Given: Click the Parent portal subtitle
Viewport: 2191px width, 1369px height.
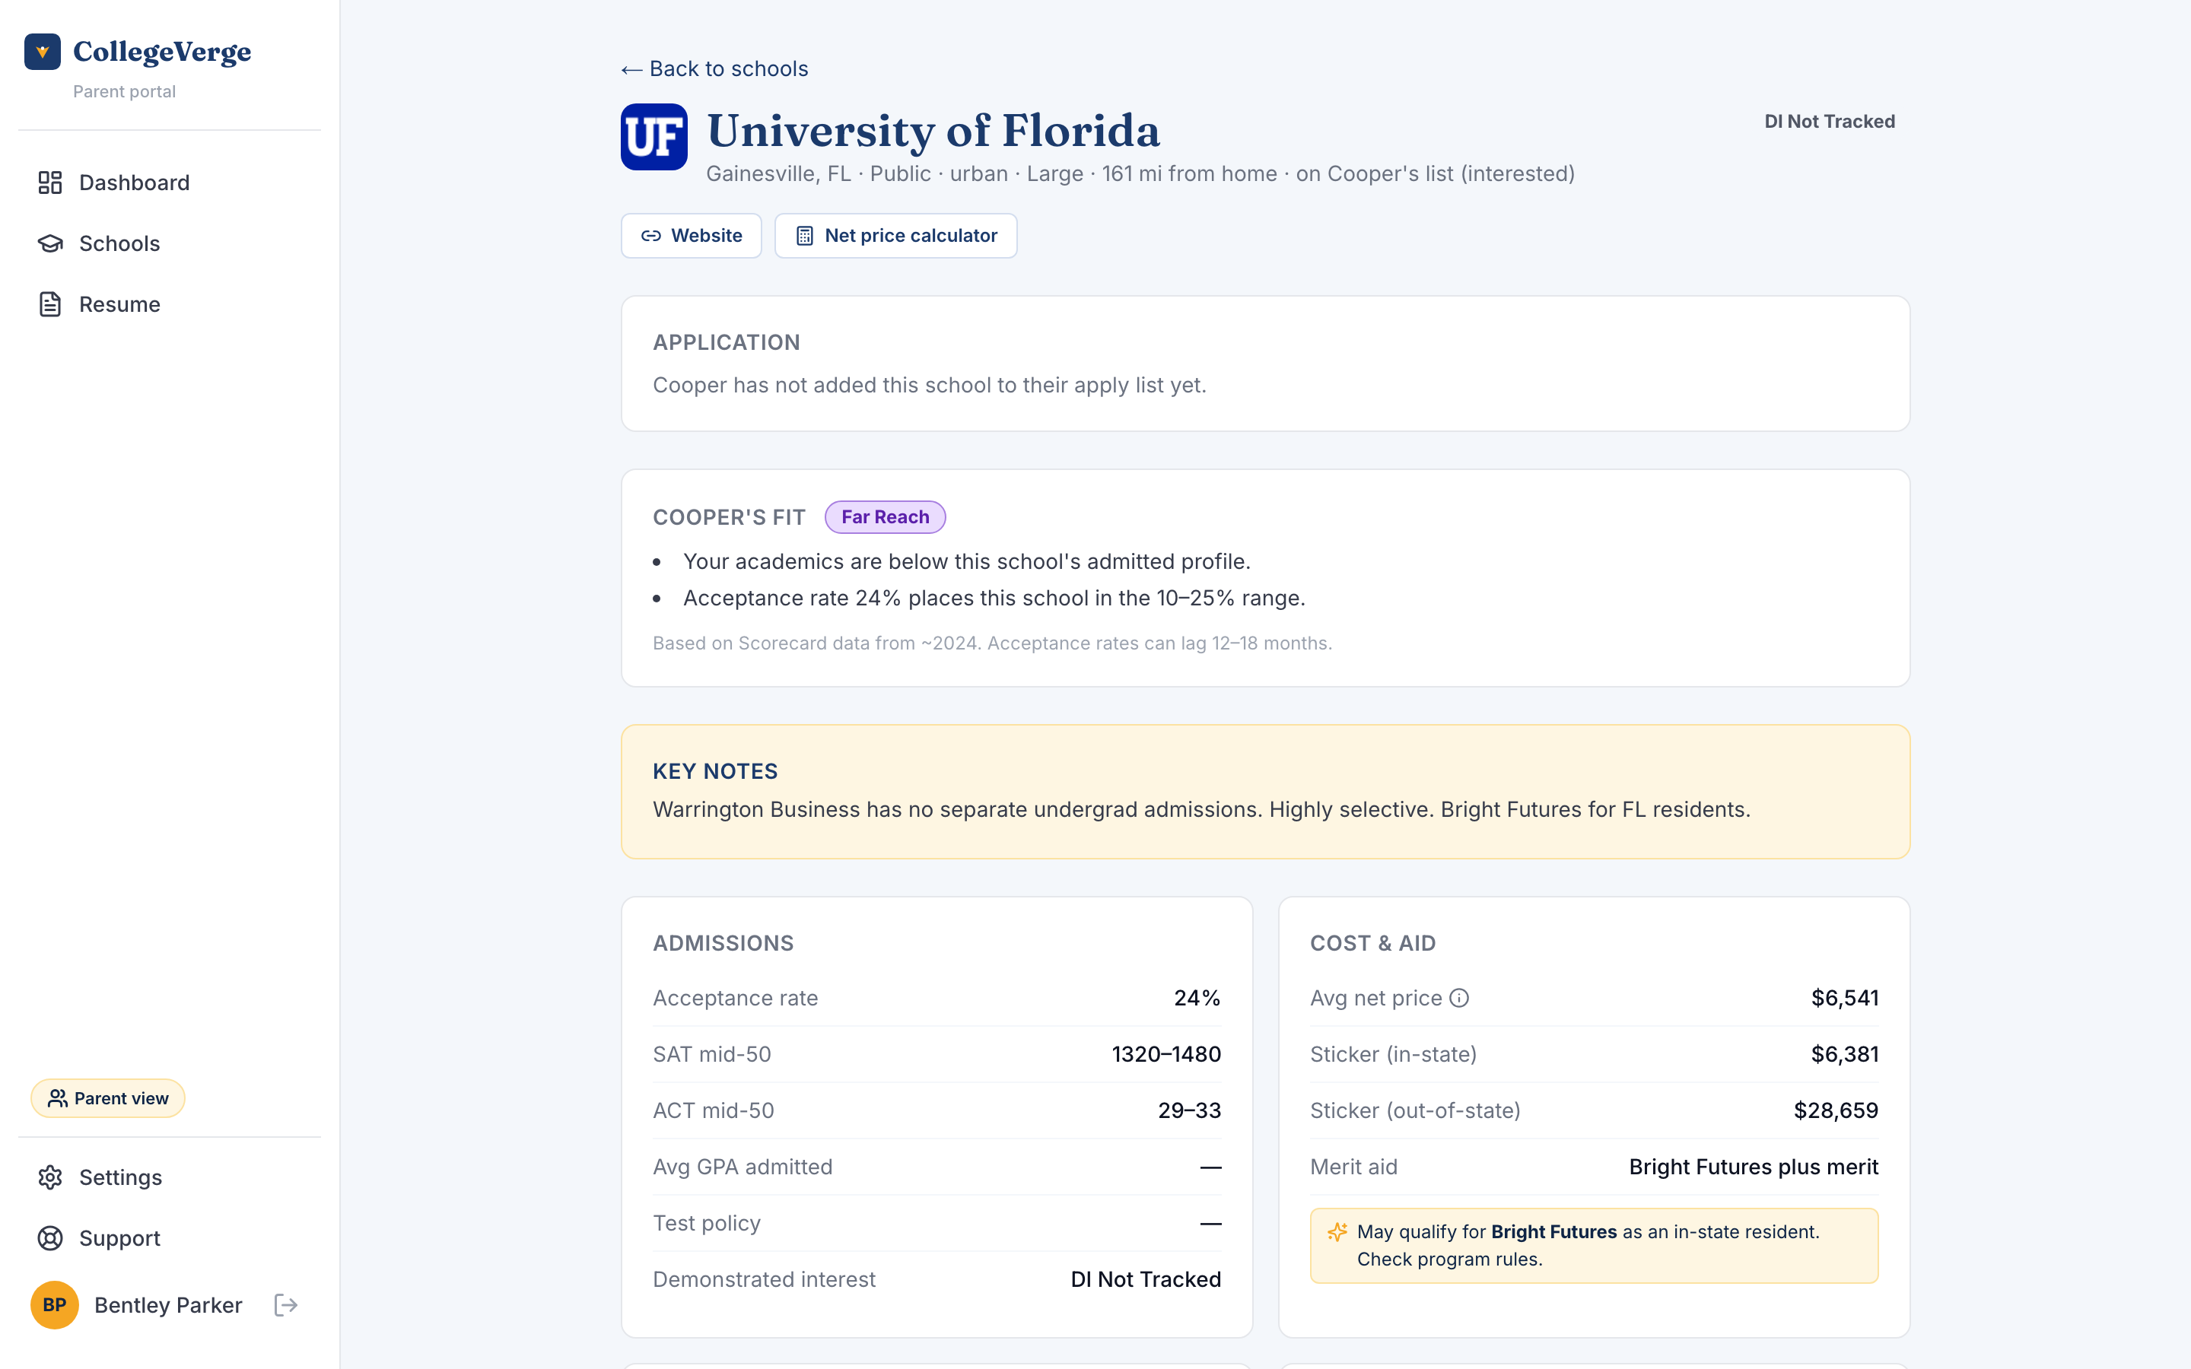Looking at the screenshot, I should tap(124, 91).
